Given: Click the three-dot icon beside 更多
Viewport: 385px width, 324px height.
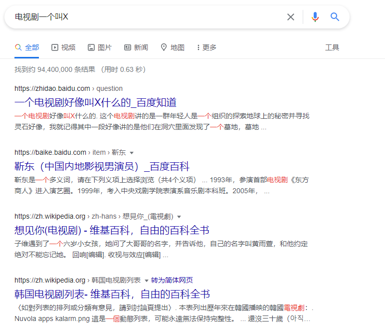Looking at the screenshot, I should pyautogui.click(x=198, y=47).
